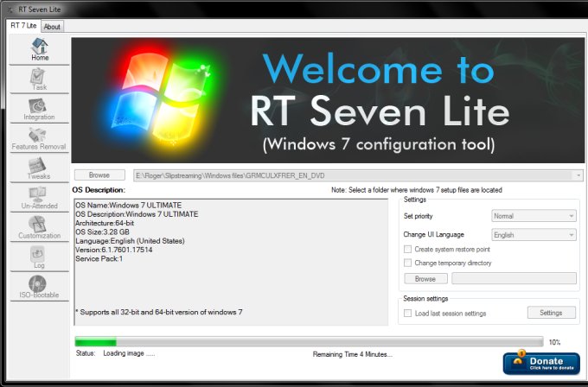
Task: Click Browse for temporary directory
Action: [425, 279]
